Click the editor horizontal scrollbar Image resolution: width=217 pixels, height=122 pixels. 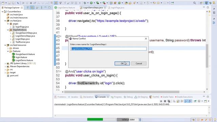(122, 92)
